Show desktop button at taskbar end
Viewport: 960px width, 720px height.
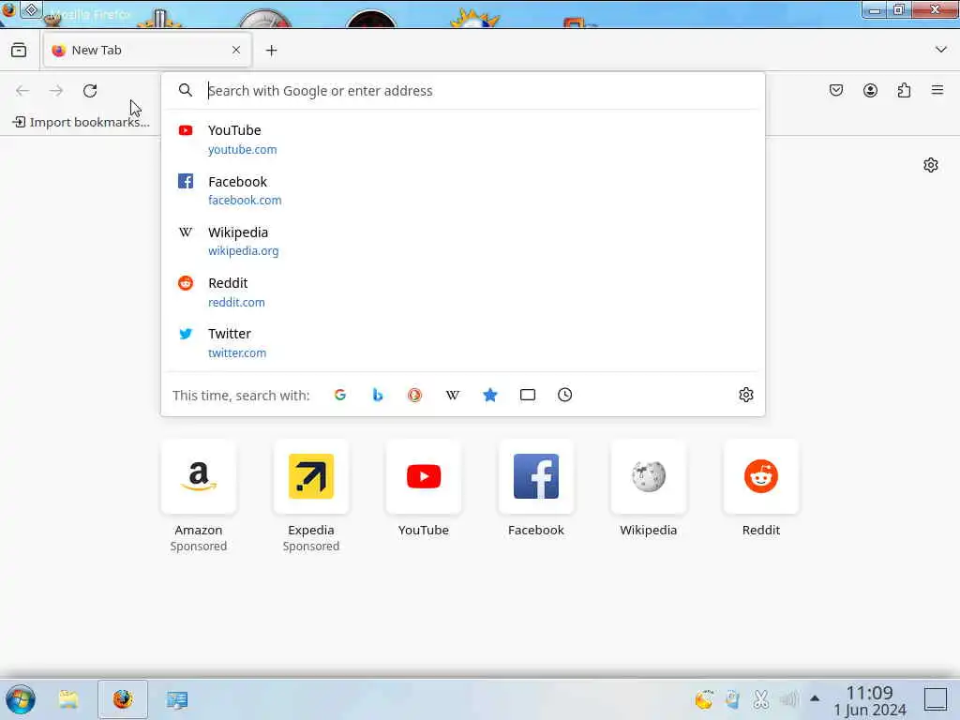coord(936,699)
